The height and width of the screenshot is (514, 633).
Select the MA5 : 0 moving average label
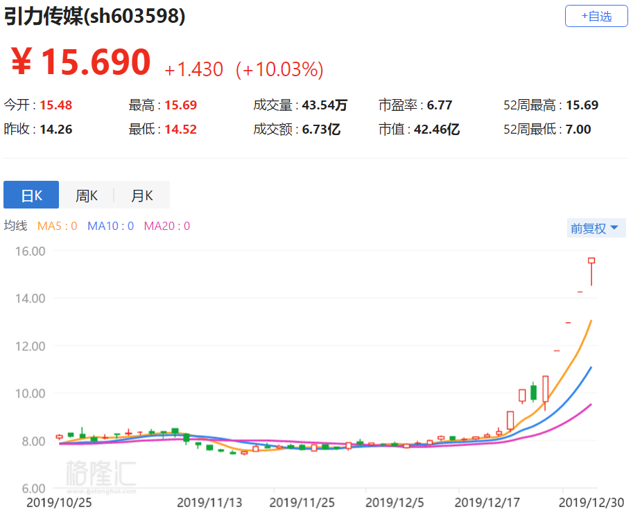click(x=57, y=226)
